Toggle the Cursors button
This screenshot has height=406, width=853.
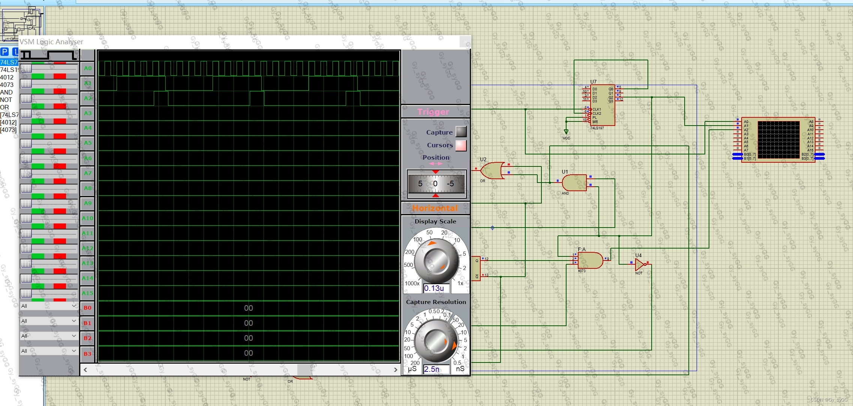coord(461,145)
